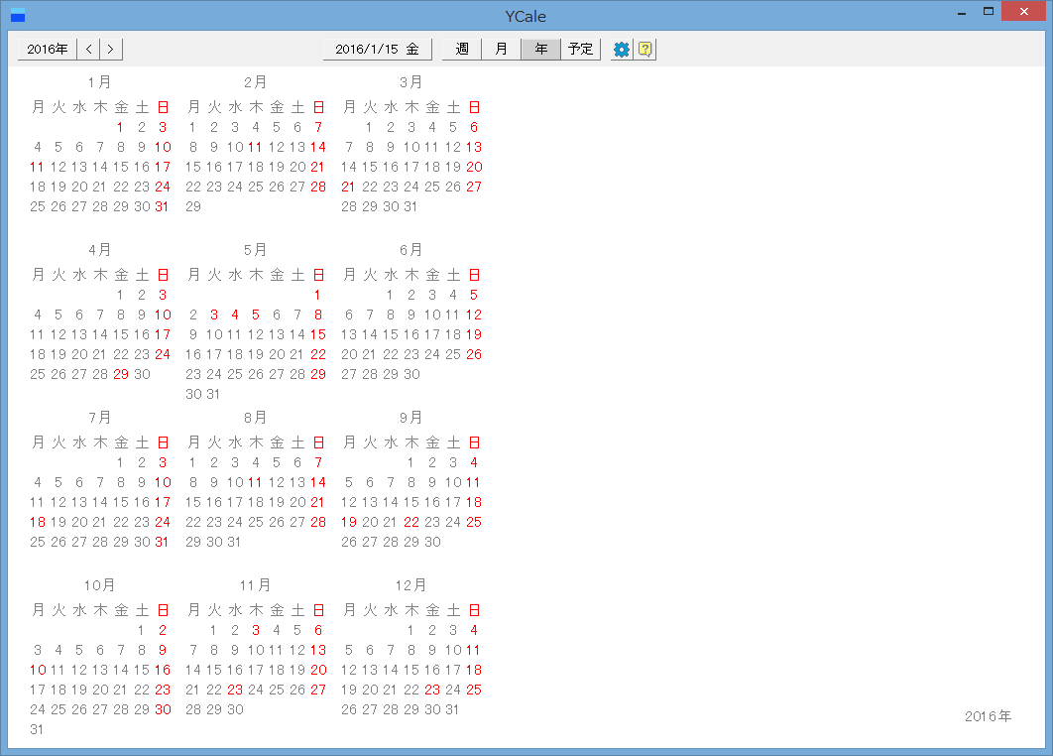The height and width of the screenshot is (756, 1053).
Task: Open the 5月 month heading
Action: tap(255, 250)
